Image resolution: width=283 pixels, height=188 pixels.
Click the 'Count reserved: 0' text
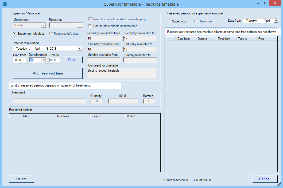176,180
